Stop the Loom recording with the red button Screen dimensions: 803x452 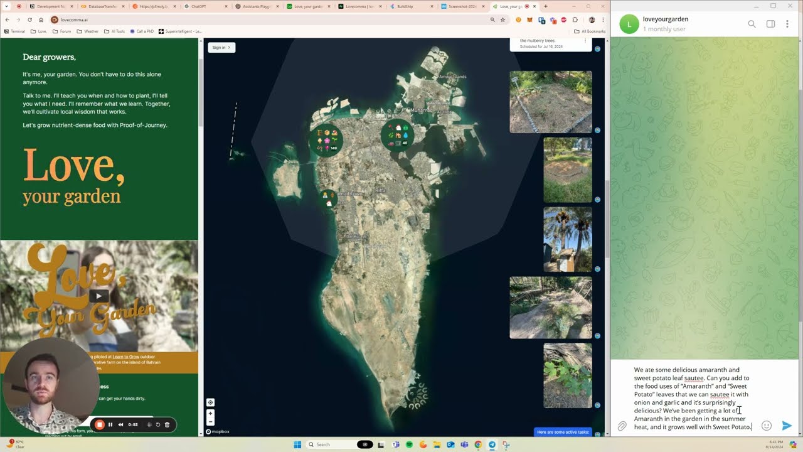(x=100, y=424)
